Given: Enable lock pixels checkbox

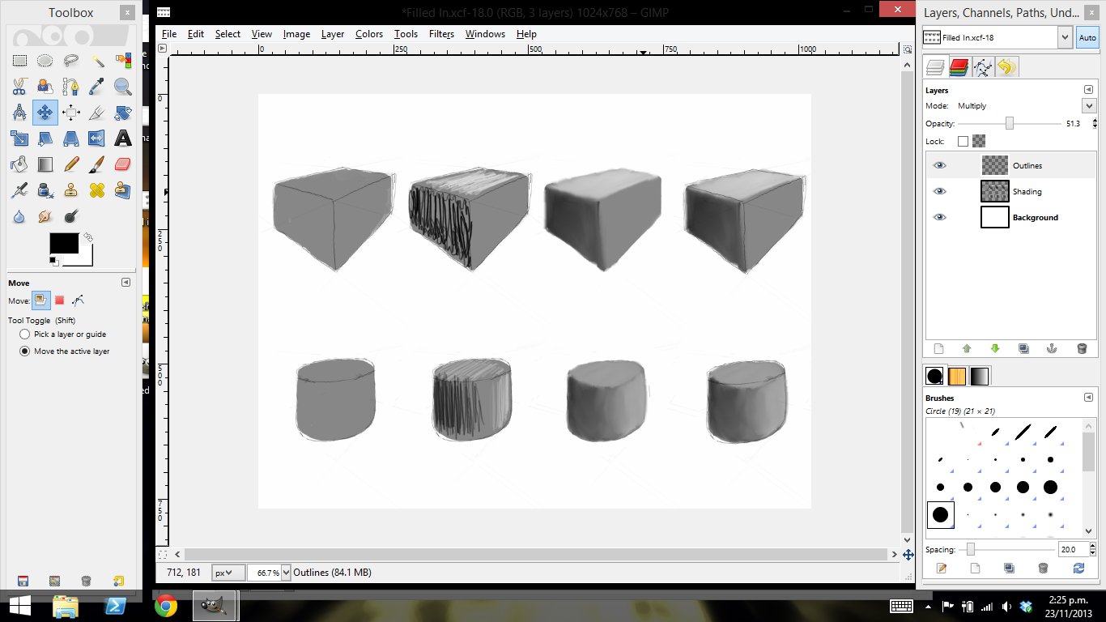Looking at the screenshot, I should (x=963, y=141).
